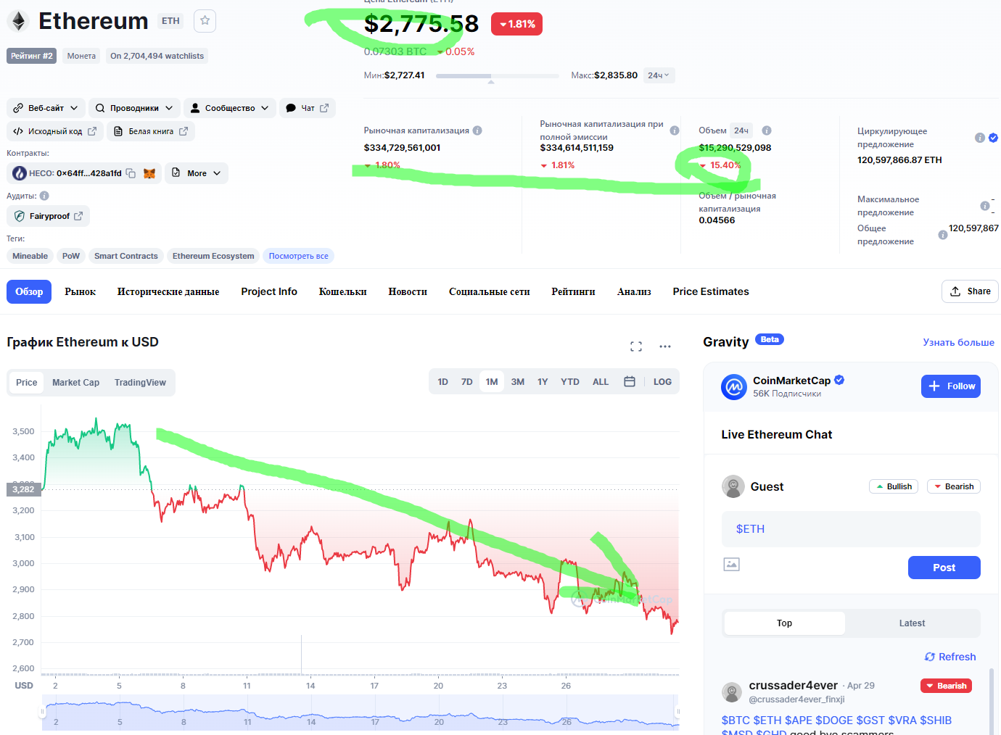Grab the chart navigator right handle
Viewport: 1001px width, 735px height.
pyautogui.click(x=677, y=713)
